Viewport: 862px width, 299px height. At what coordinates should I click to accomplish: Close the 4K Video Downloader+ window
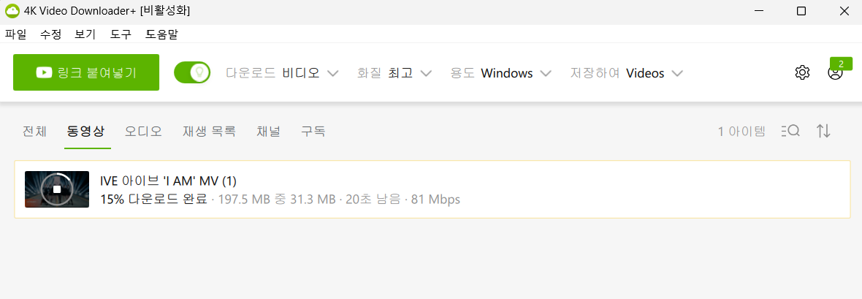[844, 11]
